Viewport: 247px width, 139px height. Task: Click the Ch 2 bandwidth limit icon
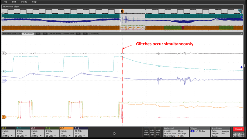pyautogui.click(x=26, y=136)
